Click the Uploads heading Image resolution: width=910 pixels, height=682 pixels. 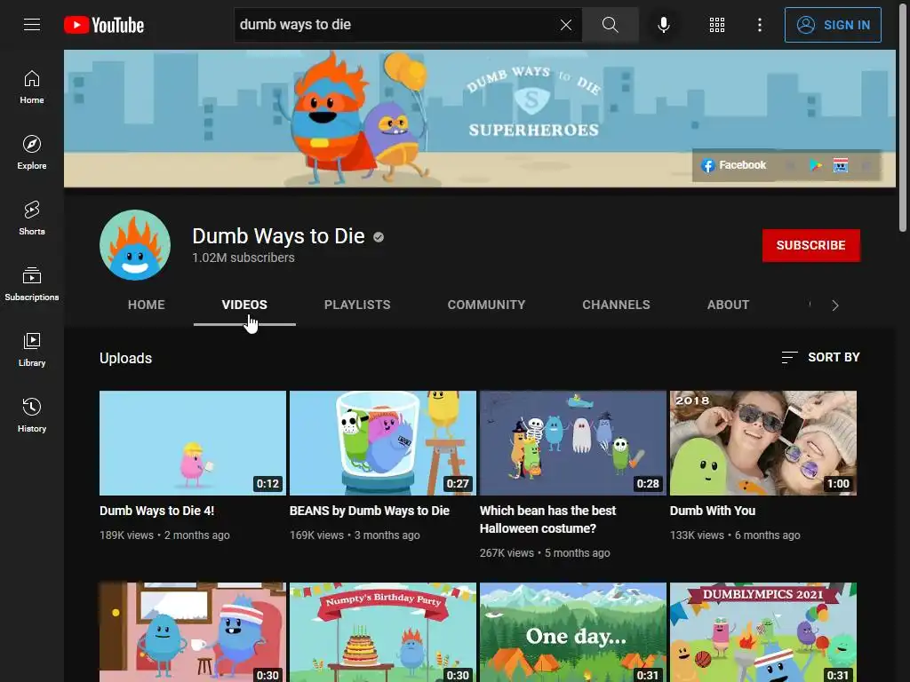pyautogui.click(x=125, y=359)
